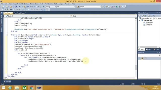Image resolution: width=161 pixels, height=90 pixels.
Task: Open the Build menu
Action: coord(21,4)
